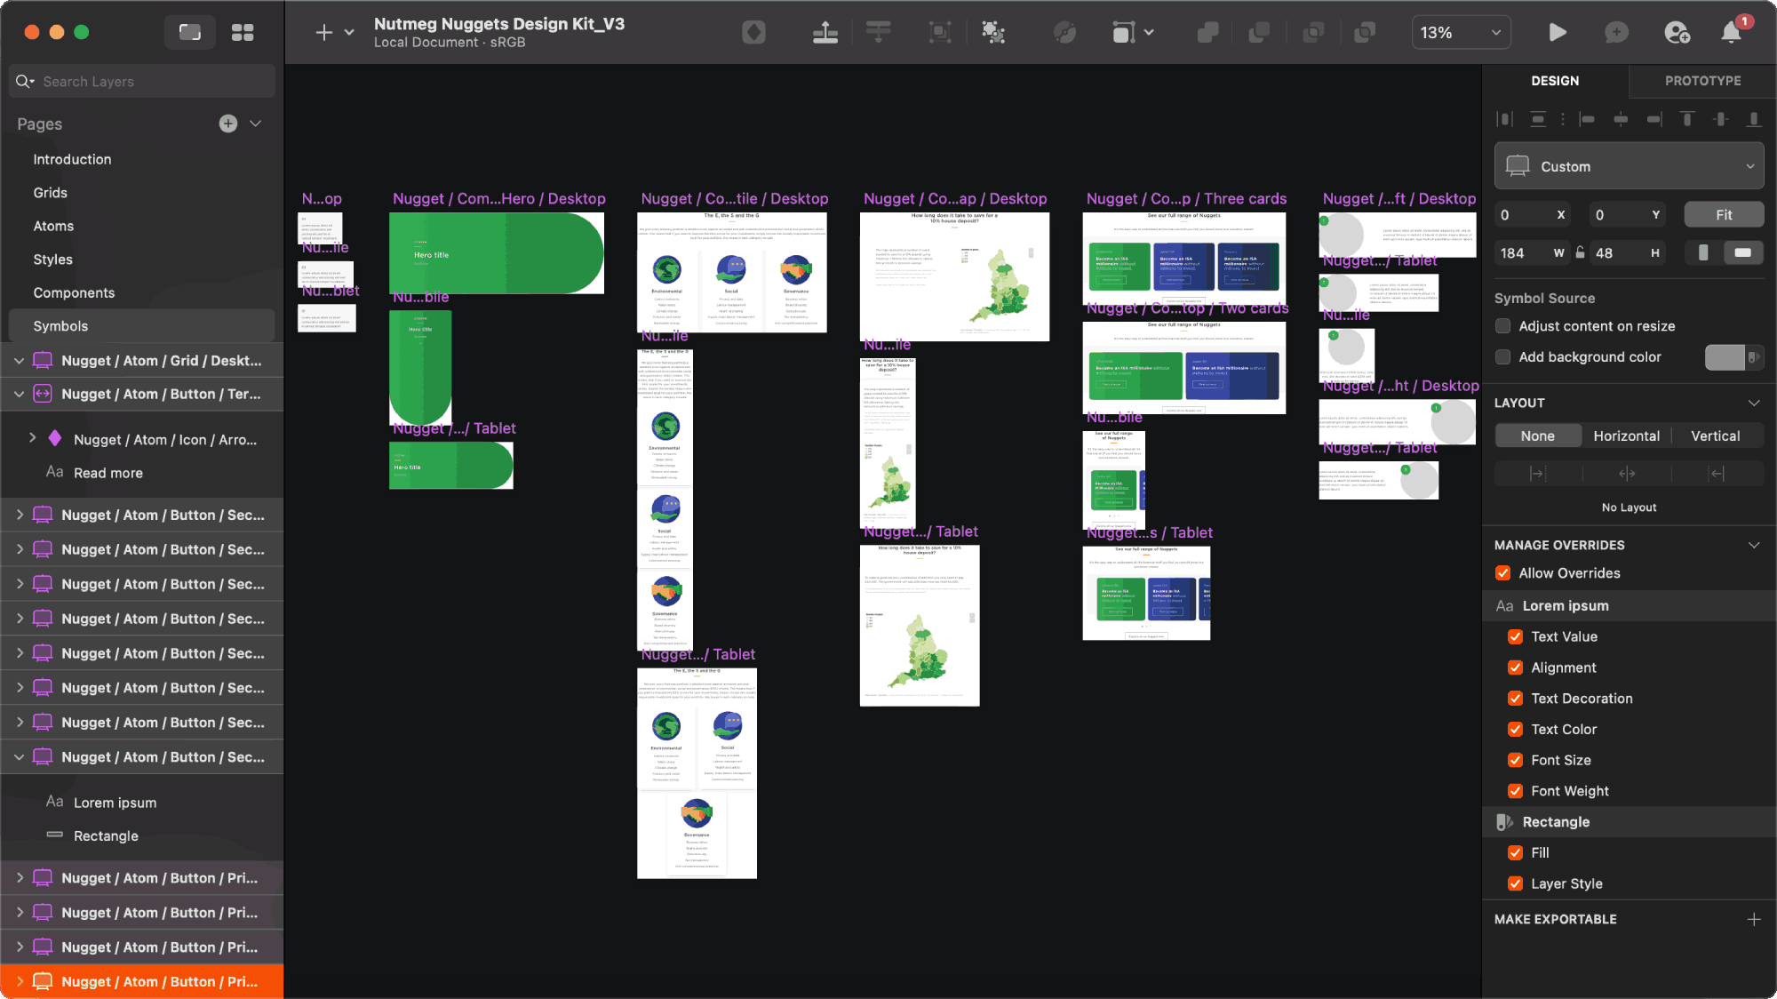Viewport: 1777px width, 999px height.
Task: Click the align bottom edges icon
Action: pyautogui.click(x=1753, y=119)
